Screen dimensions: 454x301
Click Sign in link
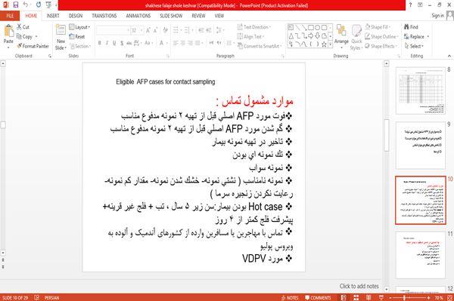(438, 16)
